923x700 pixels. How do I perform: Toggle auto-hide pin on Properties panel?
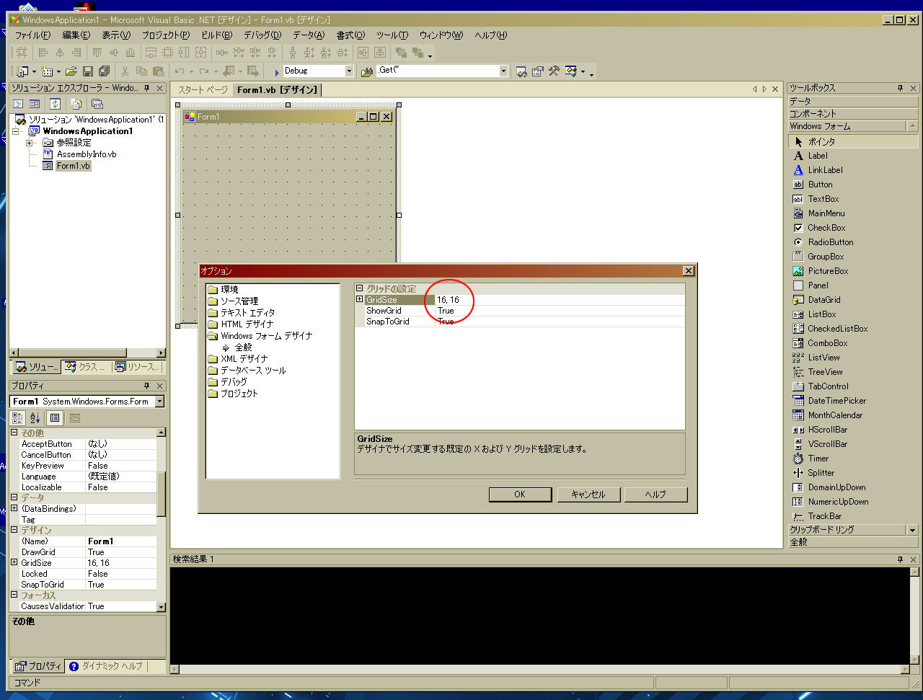click(x=147, y=386)
